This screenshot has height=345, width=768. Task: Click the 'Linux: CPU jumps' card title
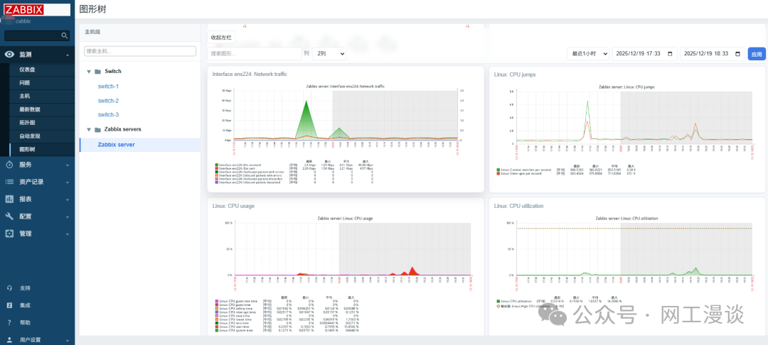click(x=515, y=75)
